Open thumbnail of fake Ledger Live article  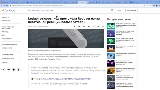(x=111, y=26)
